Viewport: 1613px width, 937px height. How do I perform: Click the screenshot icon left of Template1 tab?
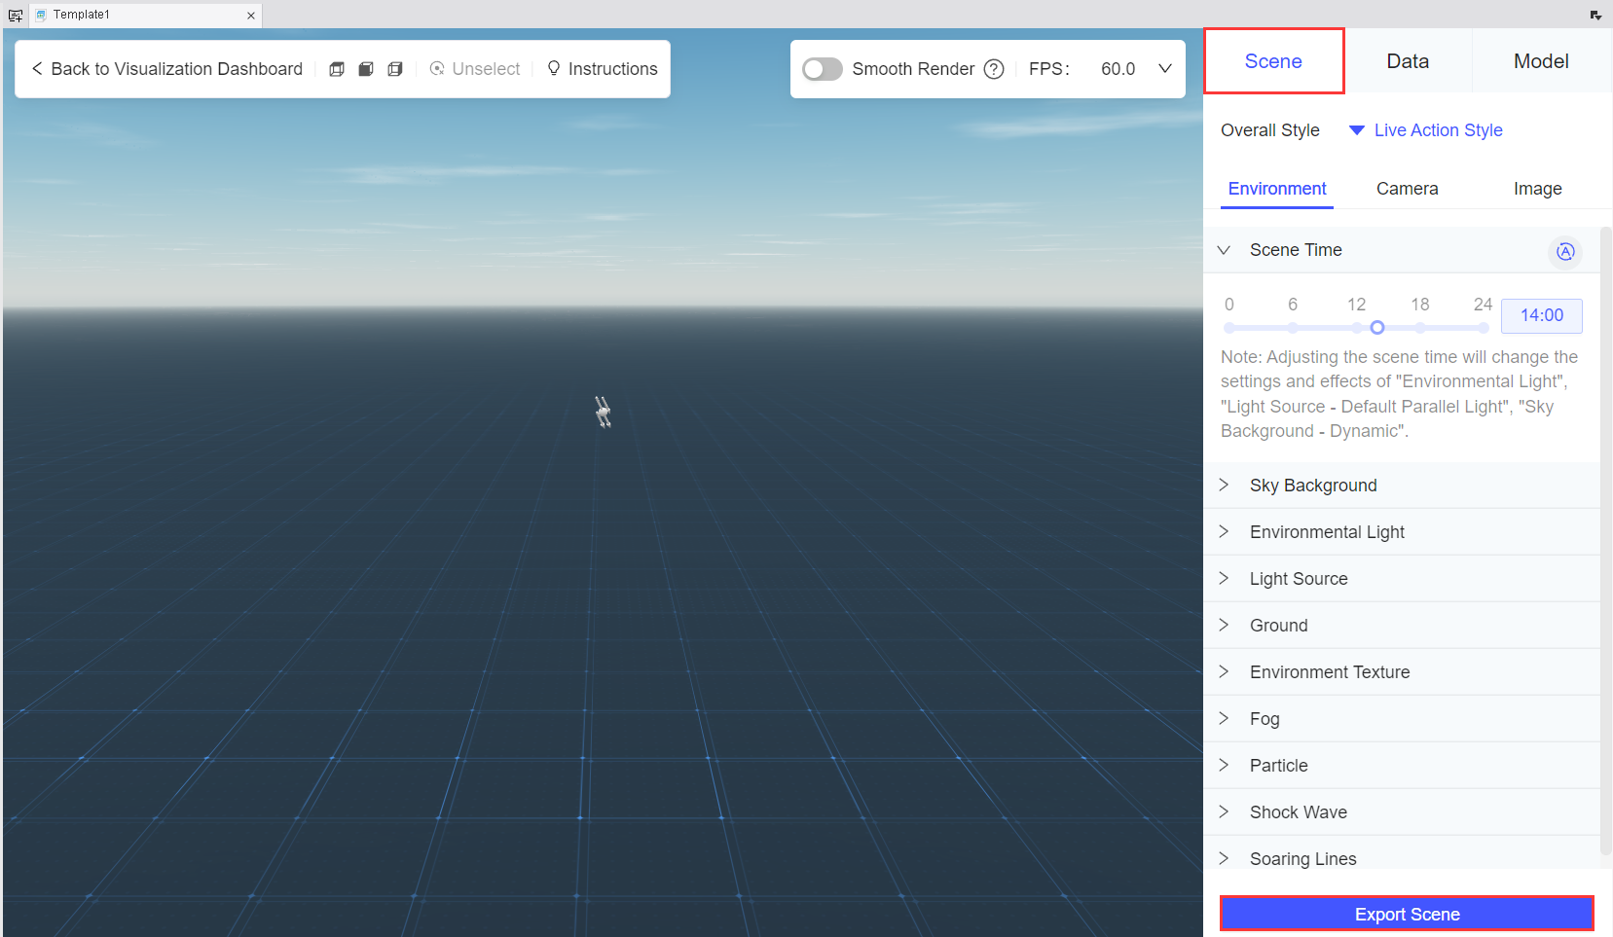[16, 15]
